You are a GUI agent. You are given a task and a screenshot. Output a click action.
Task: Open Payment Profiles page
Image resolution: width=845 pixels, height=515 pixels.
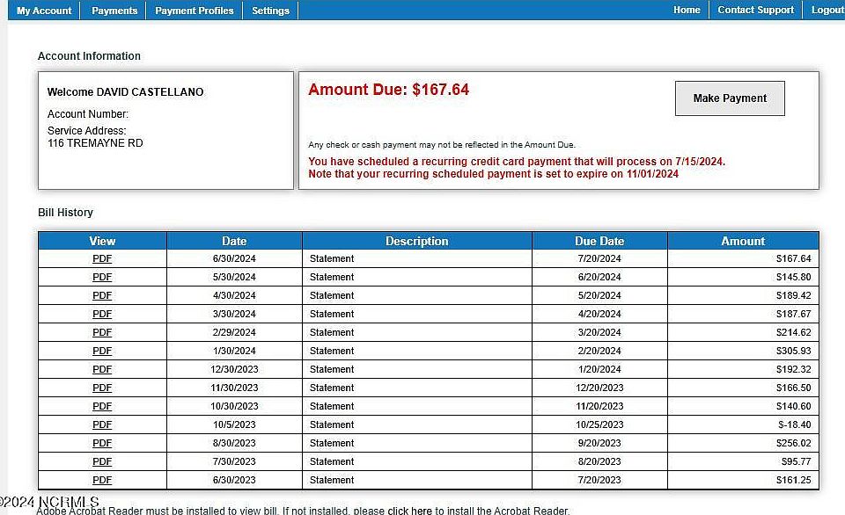point(195,11)
